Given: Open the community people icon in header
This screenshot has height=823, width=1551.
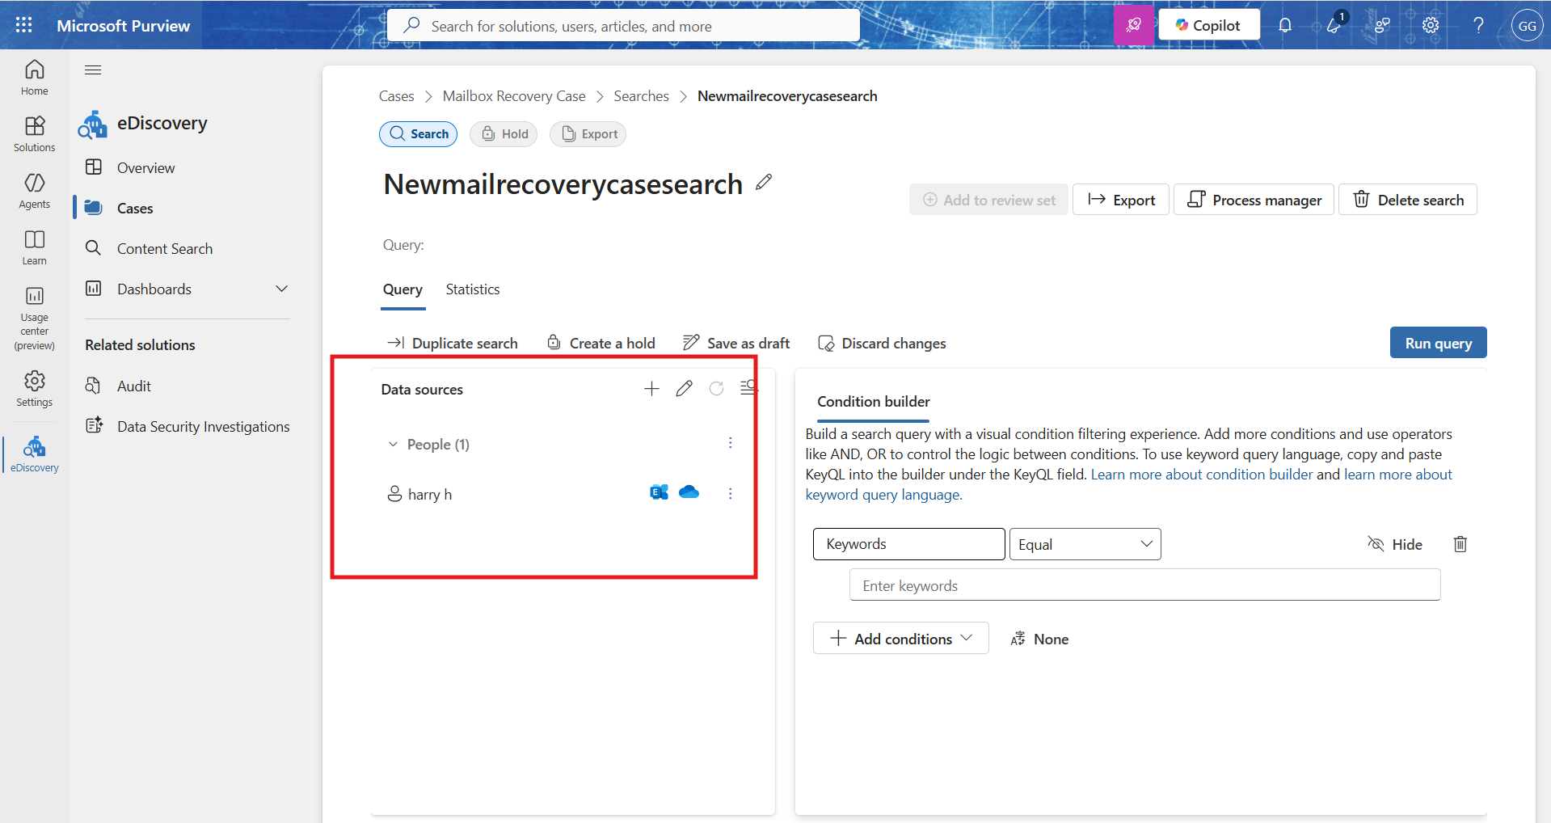Looking at the screenshot, I should point(1382,25).
